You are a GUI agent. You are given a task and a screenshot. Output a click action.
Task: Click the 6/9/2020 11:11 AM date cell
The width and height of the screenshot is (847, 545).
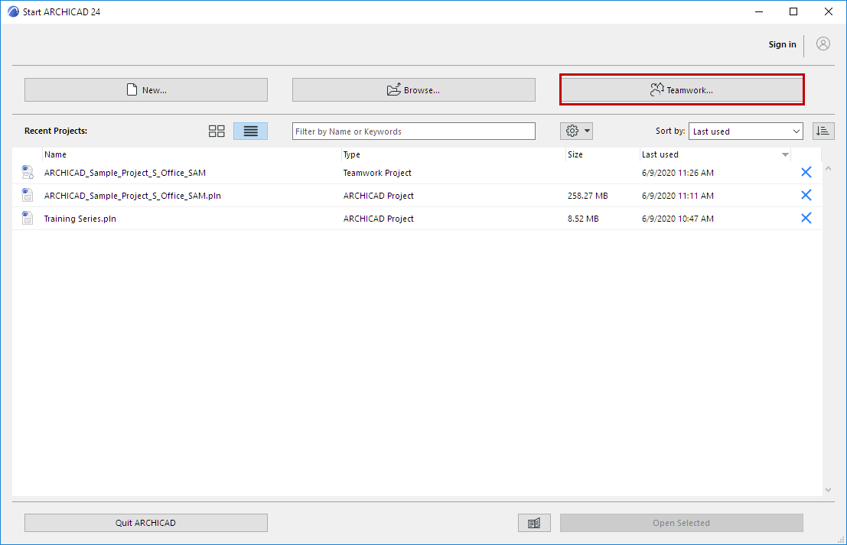click(x=677, y=196)
